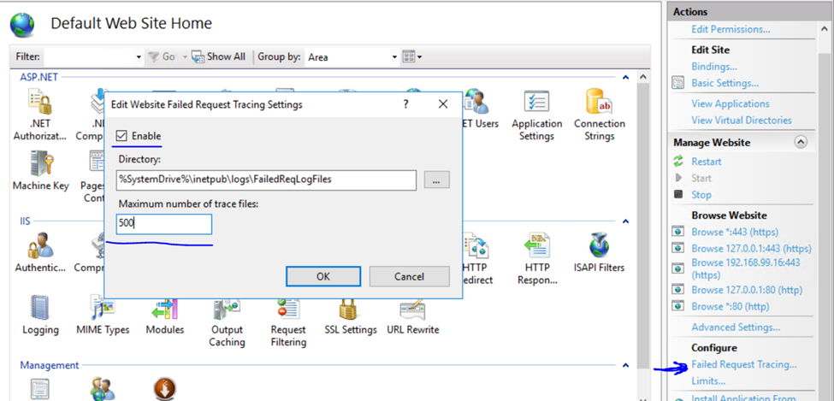The image size is (834, 401).
Task: Open the Application Settings icon
Action: [536, 105]
